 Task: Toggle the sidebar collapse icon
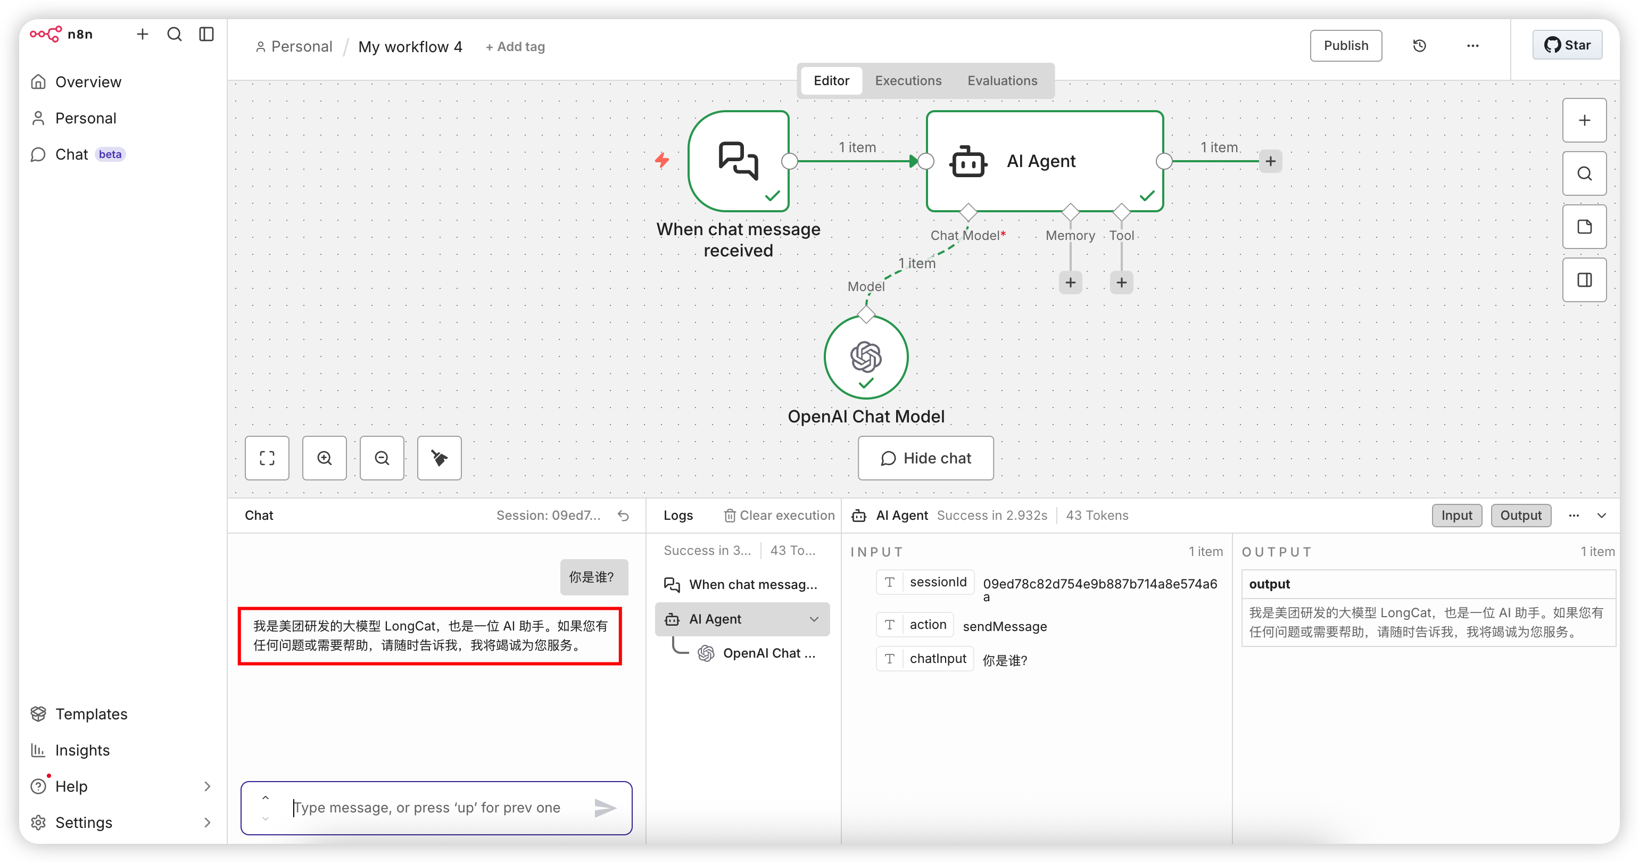pyautogui.click(x=206, y=35)
